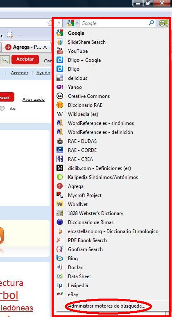Click the PDF Ebook Search icon
172x317 pixels.
coord(60,240)
